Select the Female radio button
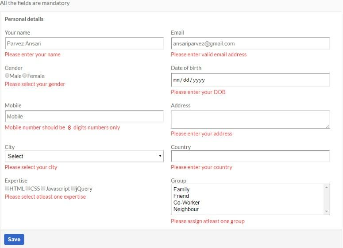 (x=24, y=75)
